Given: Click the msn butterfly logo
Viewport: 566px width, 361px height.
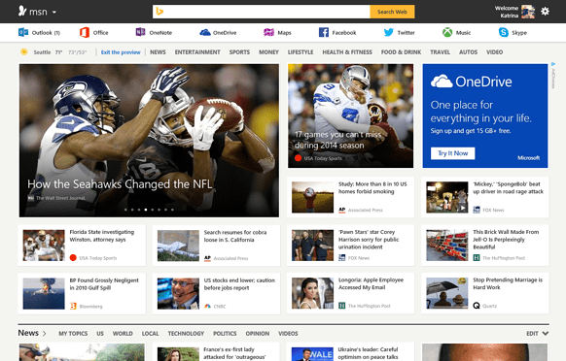Looking at the screenshot, I should pyautogui.click(x=22, y=12).
